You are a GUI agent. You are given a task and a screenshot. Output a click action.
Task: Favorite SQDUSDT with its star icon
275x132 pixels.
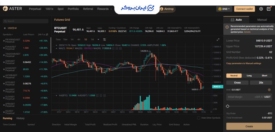point(4,62)
